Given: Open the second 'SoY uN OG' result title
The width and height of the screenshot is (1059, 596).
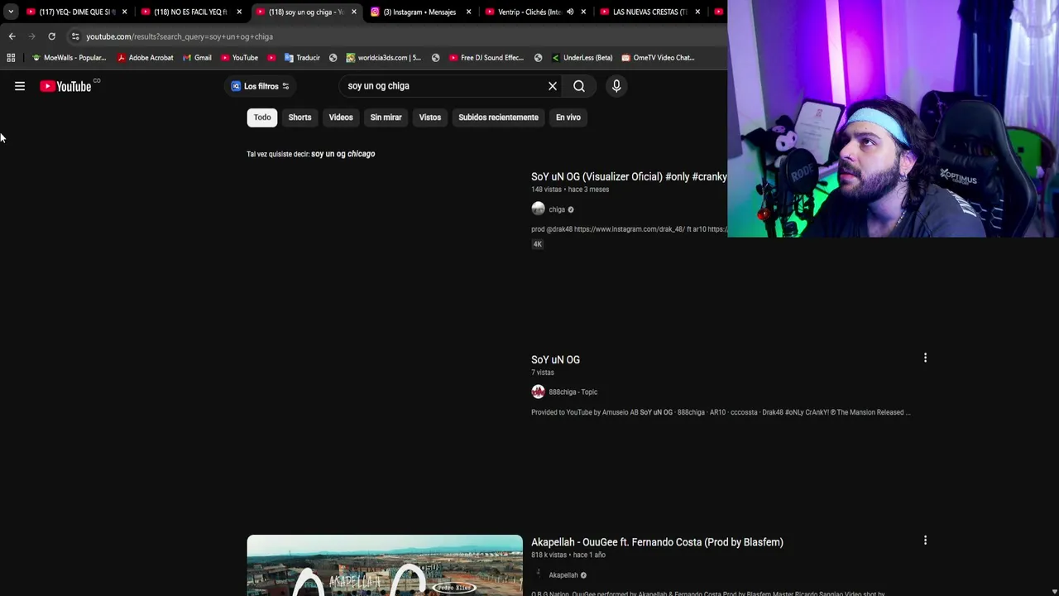Looking at the screenshot, I should pyautogui.click(x=555, y=359).
